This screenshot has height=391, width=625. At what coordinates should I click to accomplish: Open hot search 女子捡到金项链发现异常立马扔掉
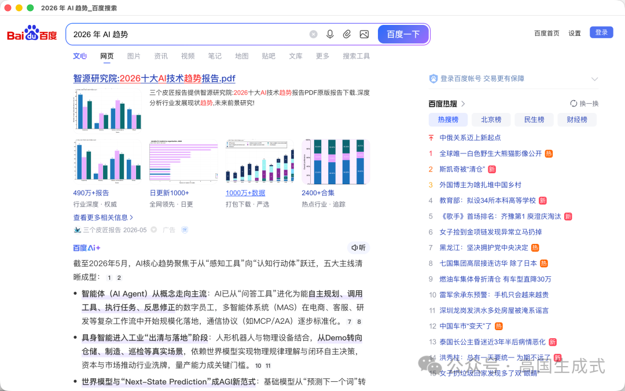pyautogui.click(x=490, y=232)
